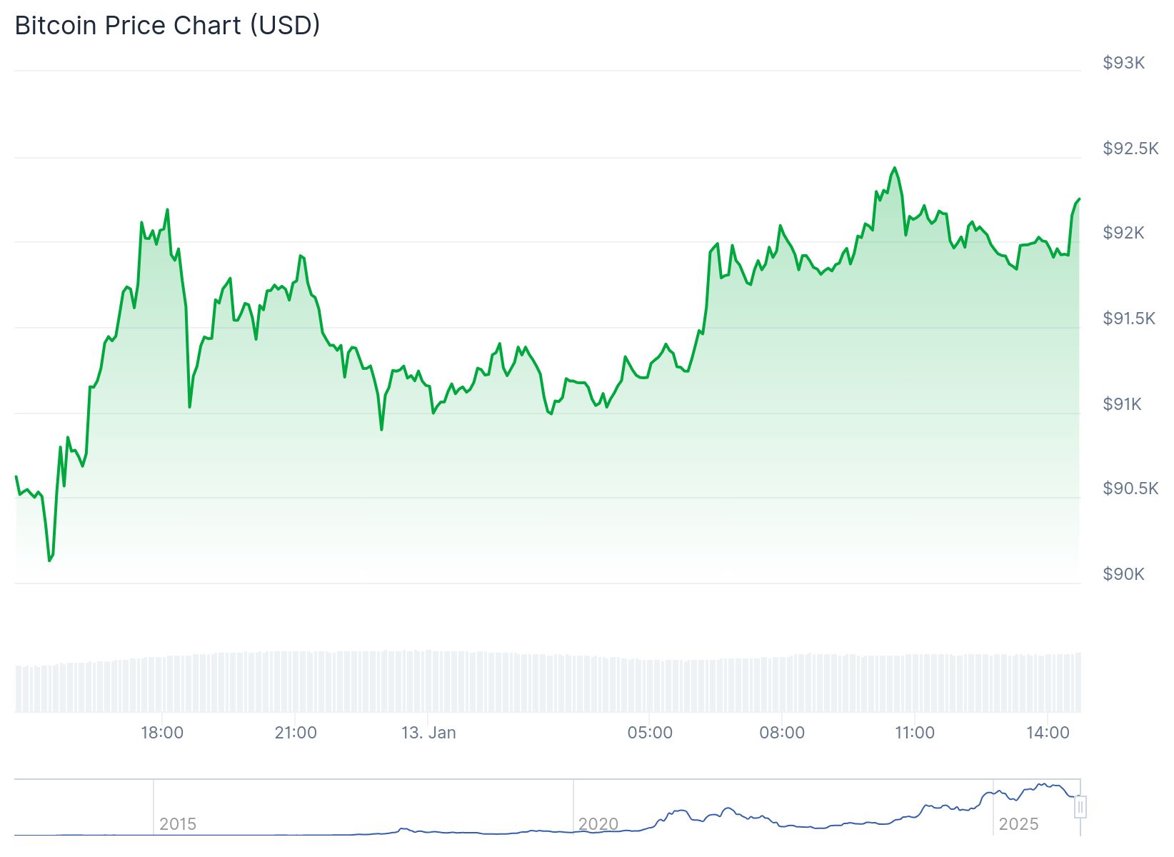Click the 21:00 time axis label
1174x857 pixels.
(x=296, y=733)
